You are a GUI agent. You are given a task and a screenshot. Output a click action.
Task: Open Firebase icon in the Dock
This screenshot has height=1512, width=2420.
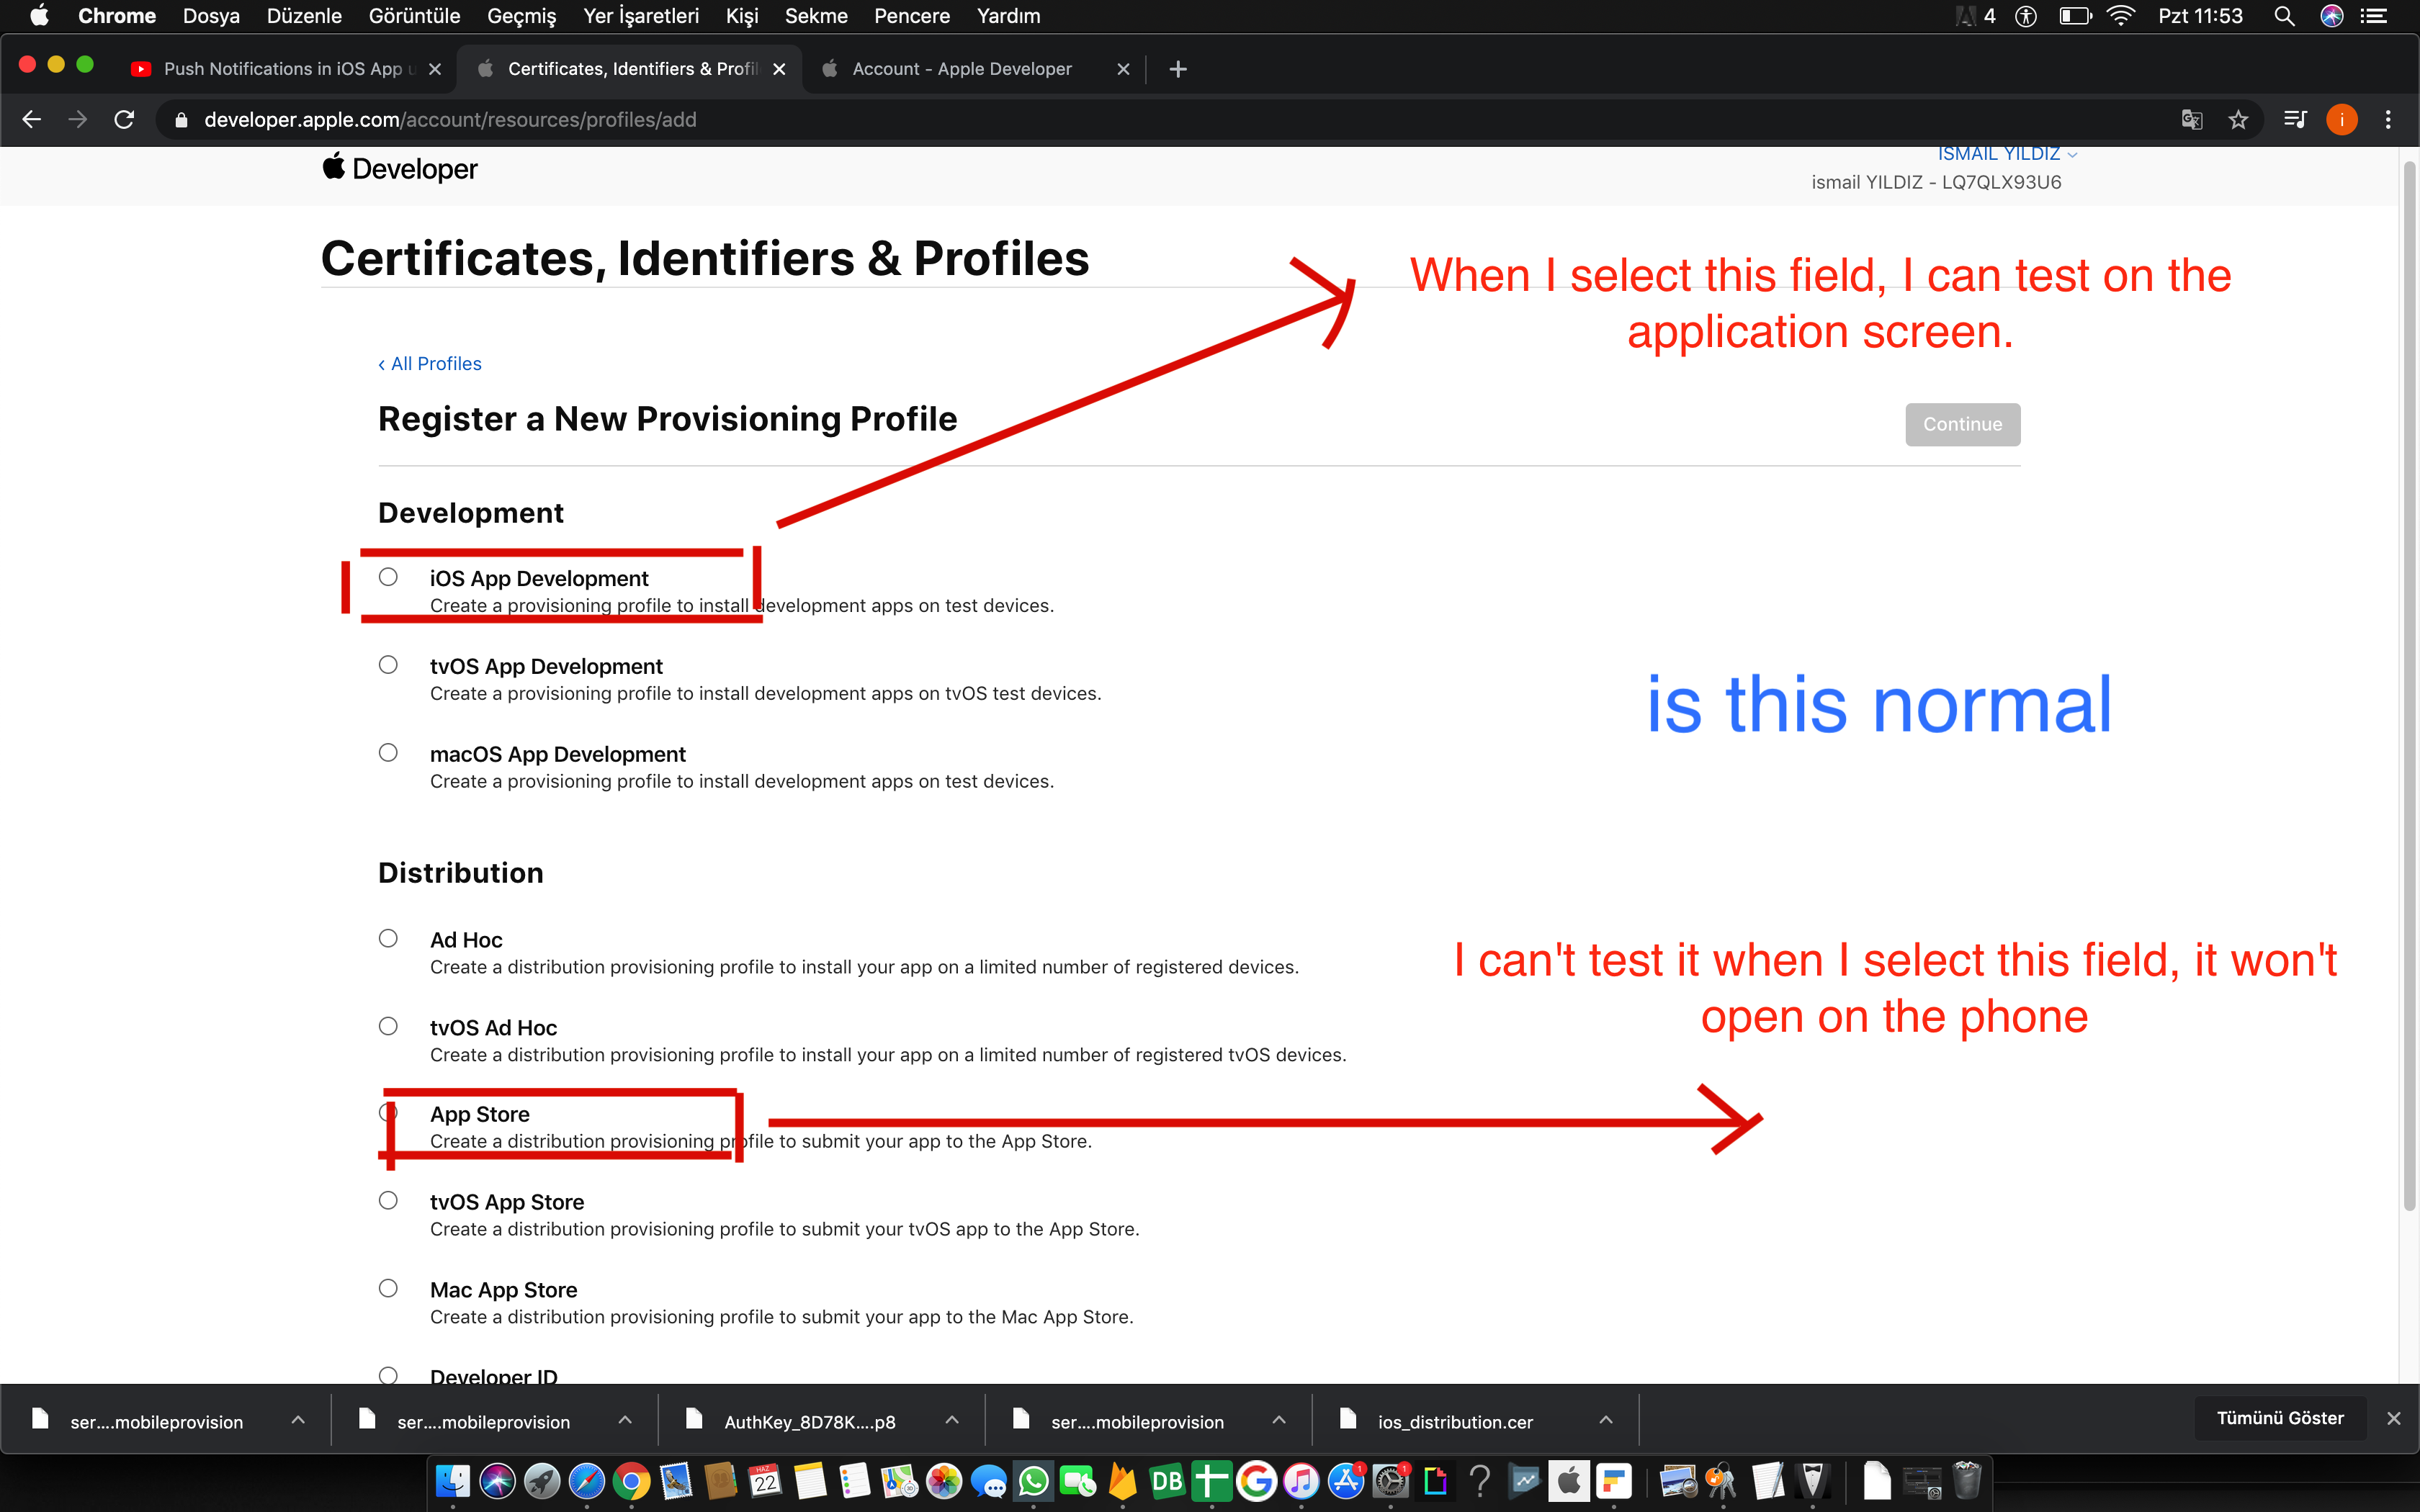click(1122, 1481)
